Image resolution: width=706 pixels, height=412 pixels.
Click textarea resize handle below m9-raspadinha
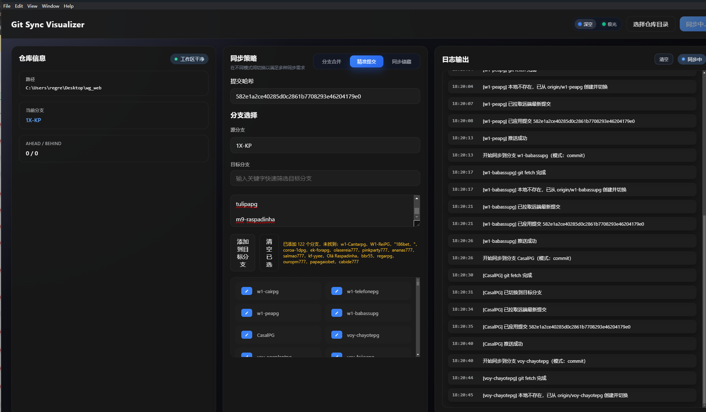coord(417,223)
